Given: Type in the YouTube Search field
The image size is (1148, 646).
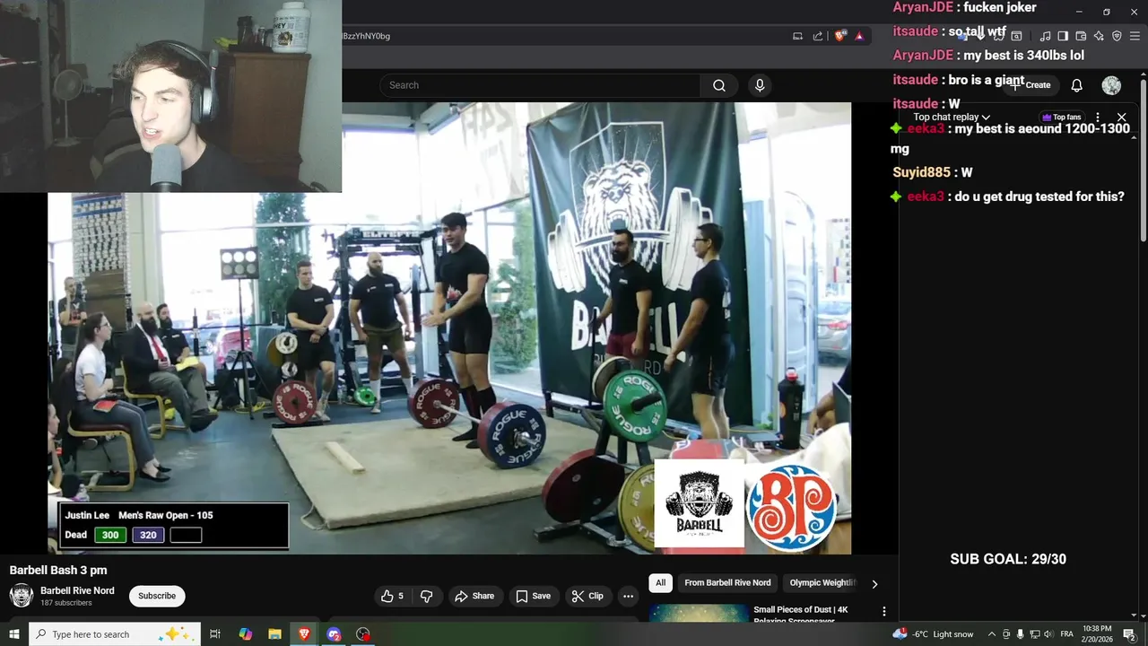Looking at the screenshot, I should (540, 85).
